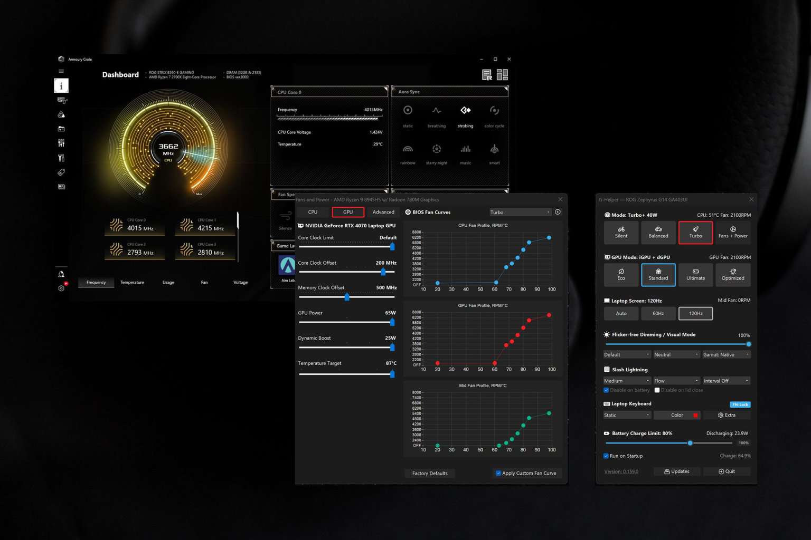Open the Turbo profile dropdown in Fans and Power
This screenshot has width=811, height=540.
520,212
